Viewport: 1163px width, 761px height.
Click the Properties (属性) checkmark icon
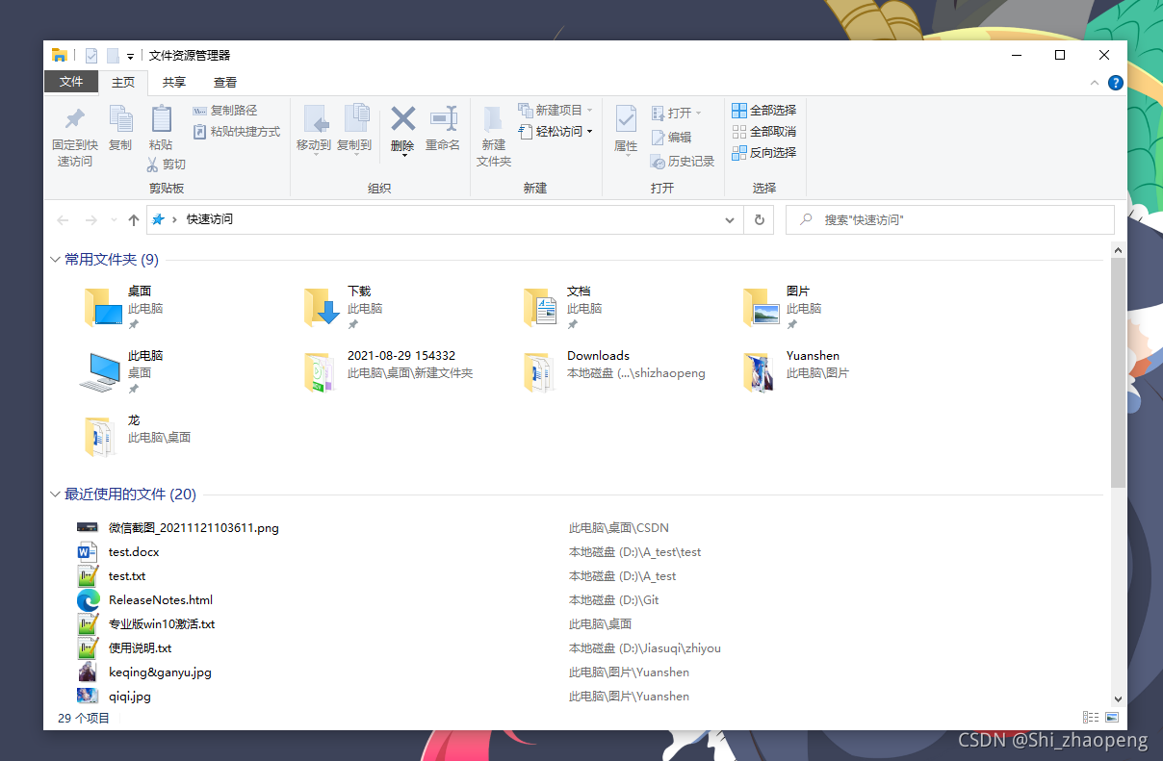626,119
